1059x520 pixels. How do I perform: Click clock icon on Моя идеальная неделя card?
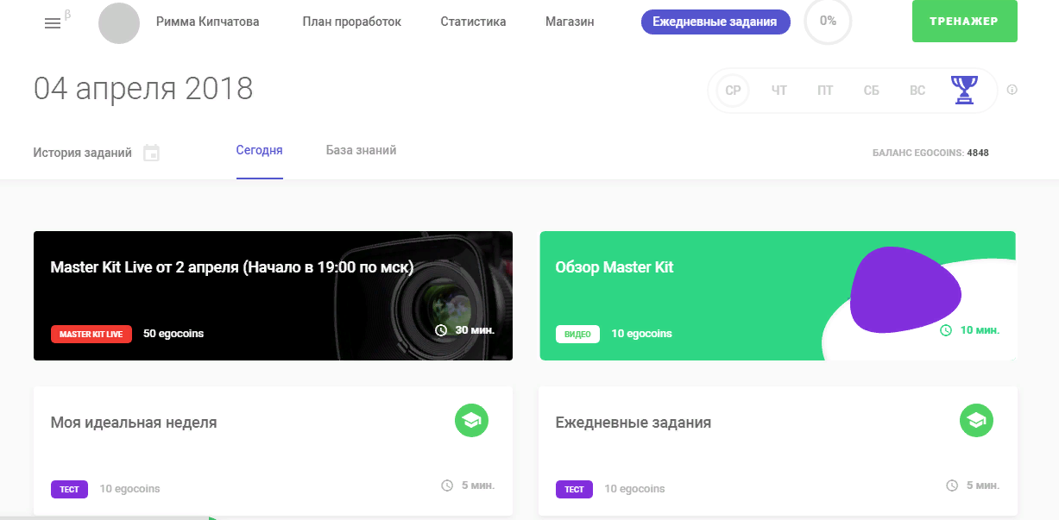tap(447, 486)
